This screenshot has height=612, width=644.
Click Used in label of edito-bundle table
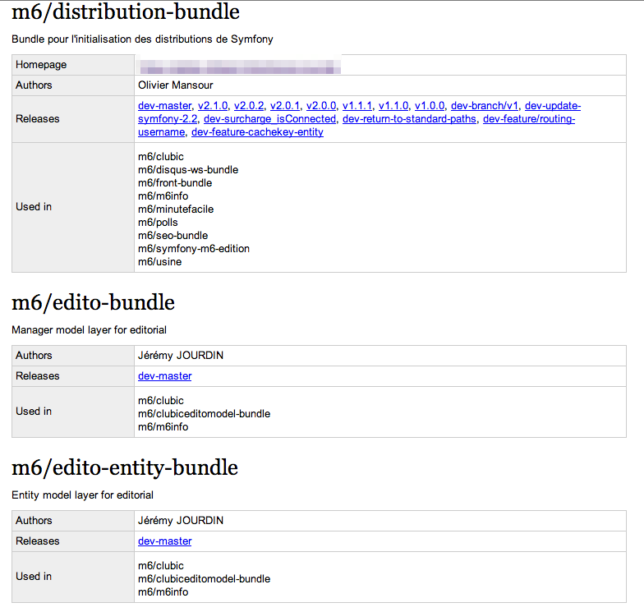[x=34, y=411]
